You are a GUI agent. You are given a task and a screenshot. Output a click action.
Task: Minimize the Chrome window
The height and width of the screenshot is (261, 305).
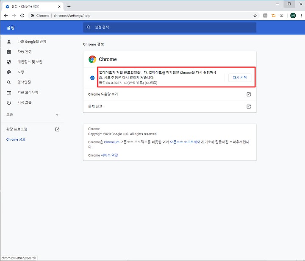pos(277,4)
